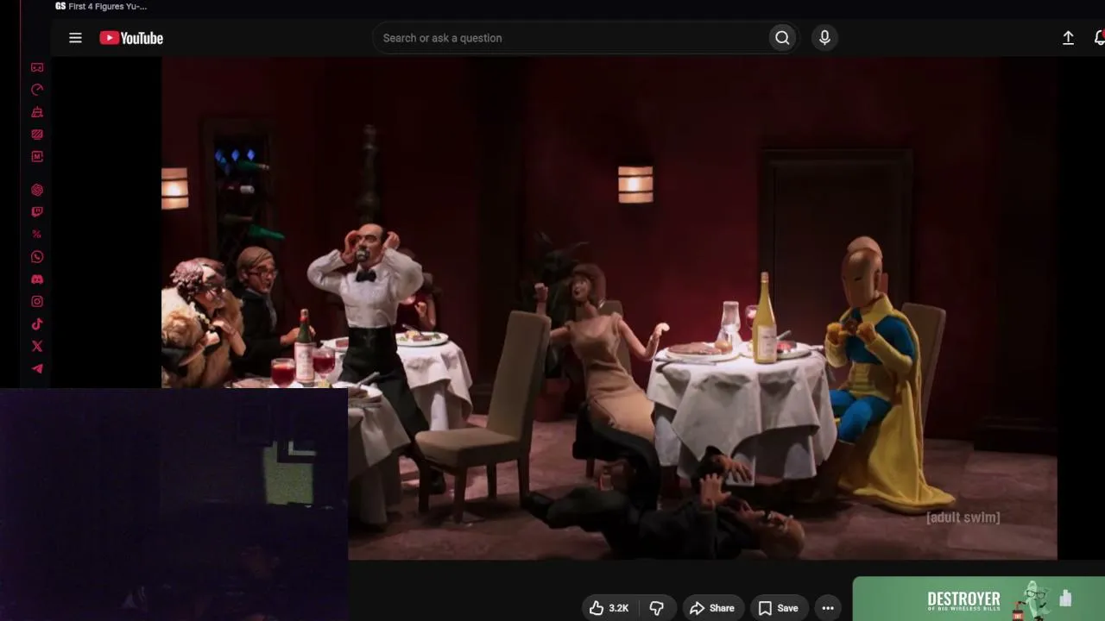Open the GX Cleaner broom sidebar icon

point(37,112)
